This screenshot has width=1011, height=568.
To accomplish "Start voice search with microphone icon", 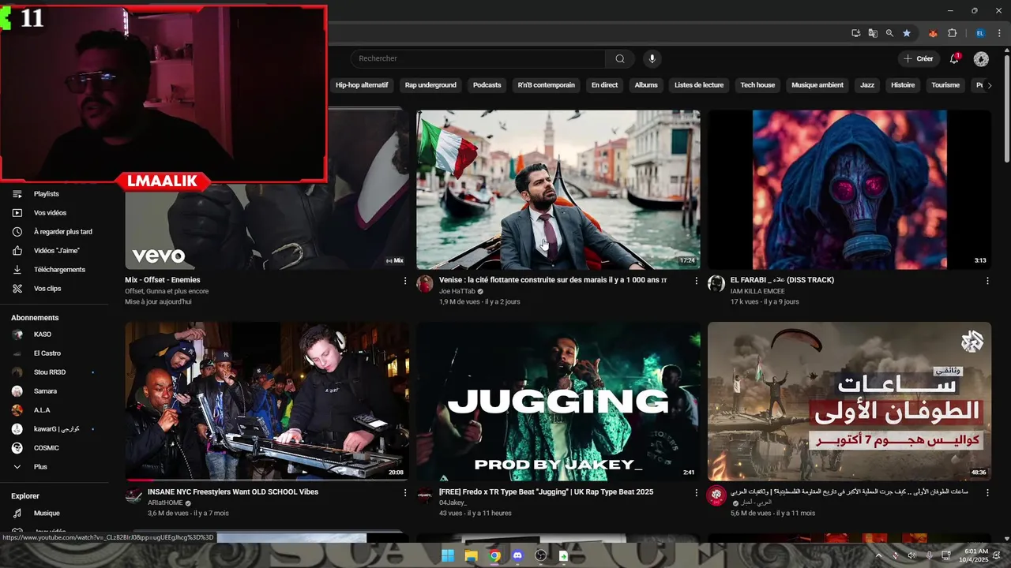I will coord(652,58).
